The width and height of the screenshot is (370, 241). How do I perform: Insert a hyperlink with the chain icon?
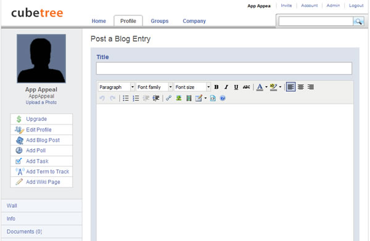(x=168, y=98)
